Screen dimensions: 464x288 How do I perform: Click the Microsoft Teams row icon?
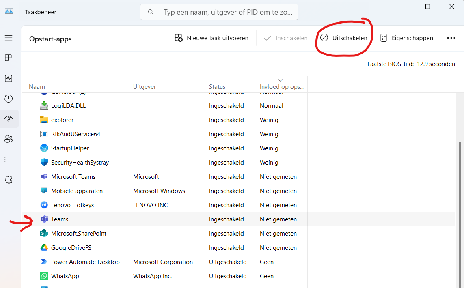[x=44, y=176]
